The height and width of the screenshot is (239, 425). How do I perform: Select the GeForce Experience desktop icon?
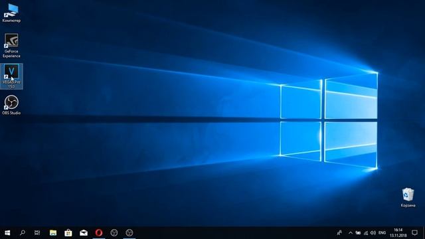[11, 46]
